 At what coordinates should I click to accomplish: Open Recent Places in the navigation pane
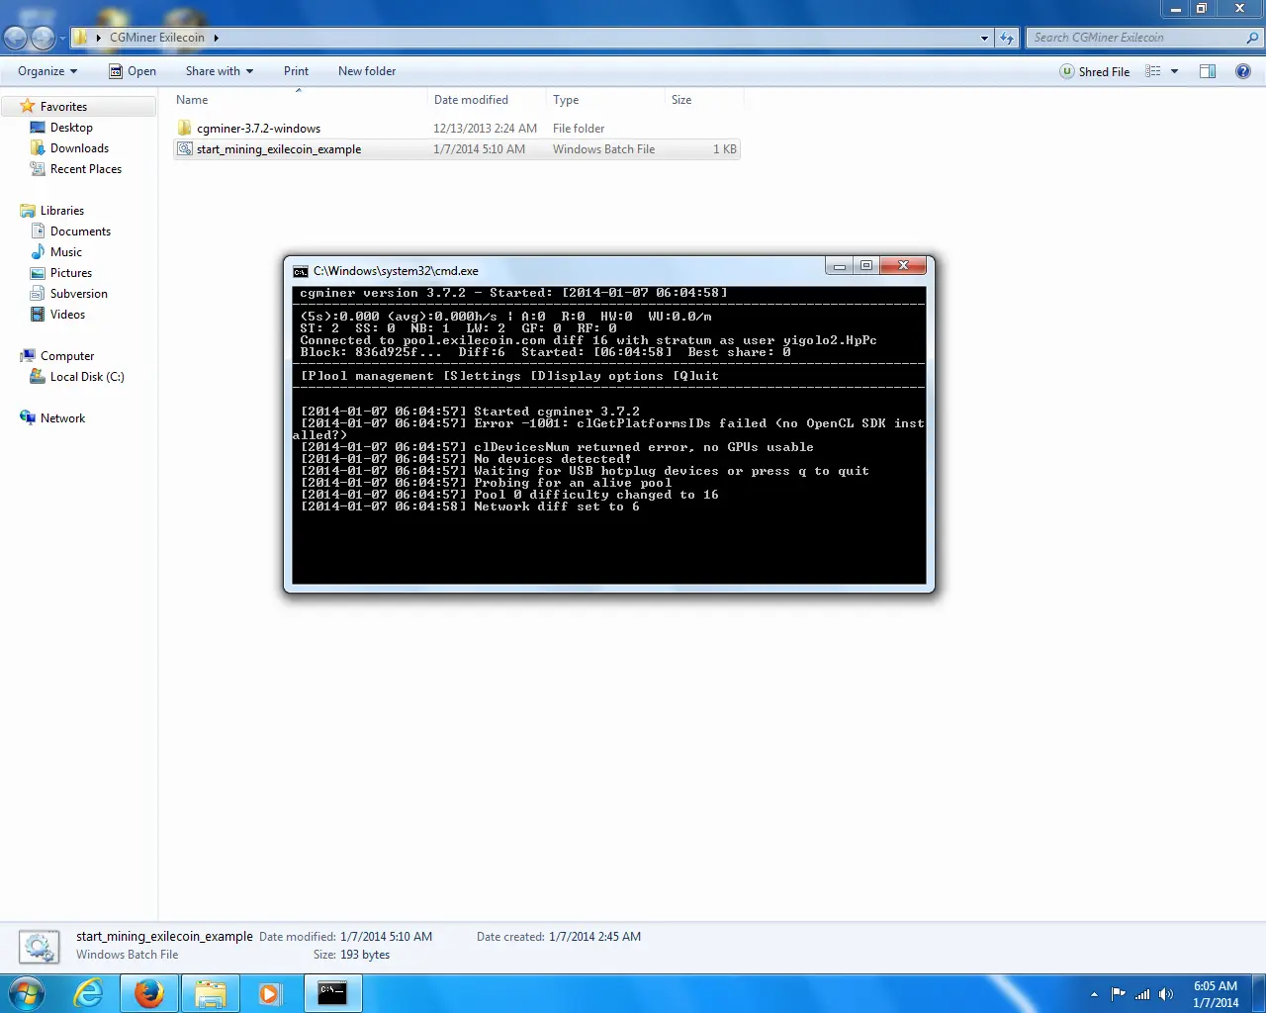86,169
